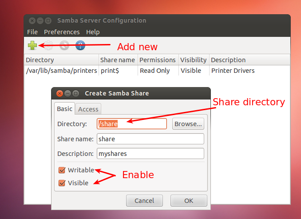Click the green plus Add share icon

coord(32,45)
